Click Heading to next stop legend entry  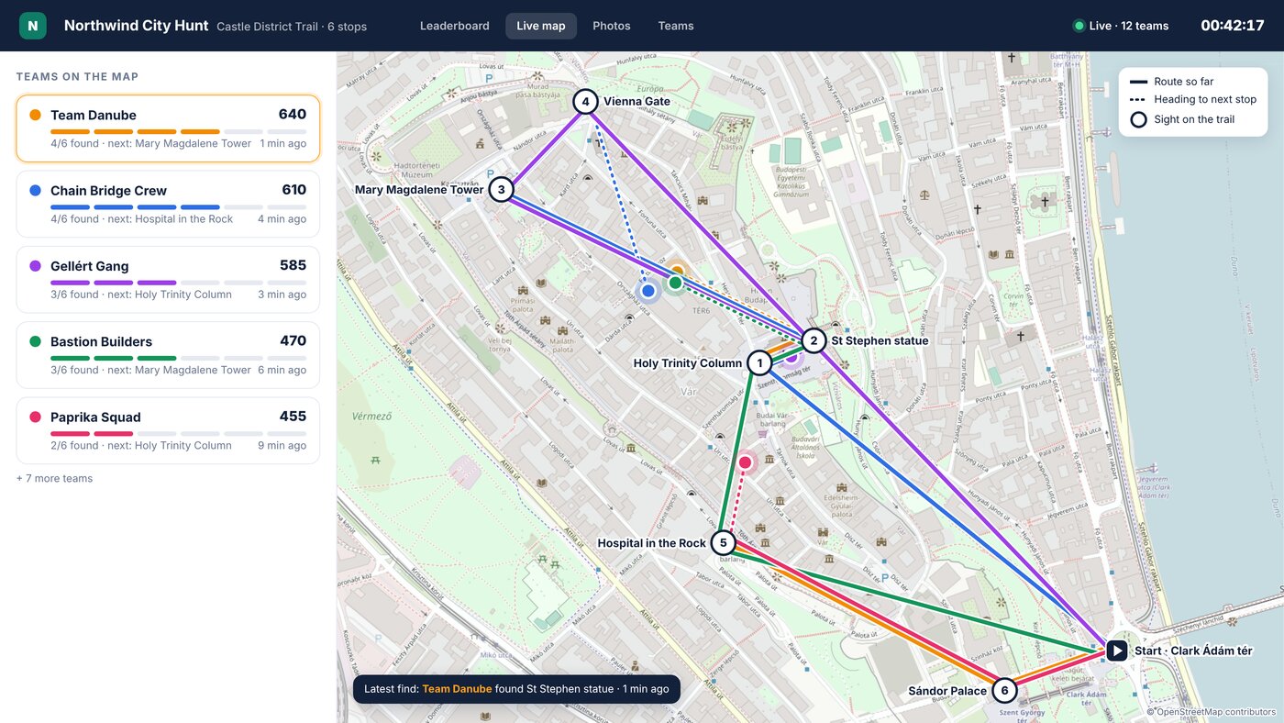(1193, 100)
